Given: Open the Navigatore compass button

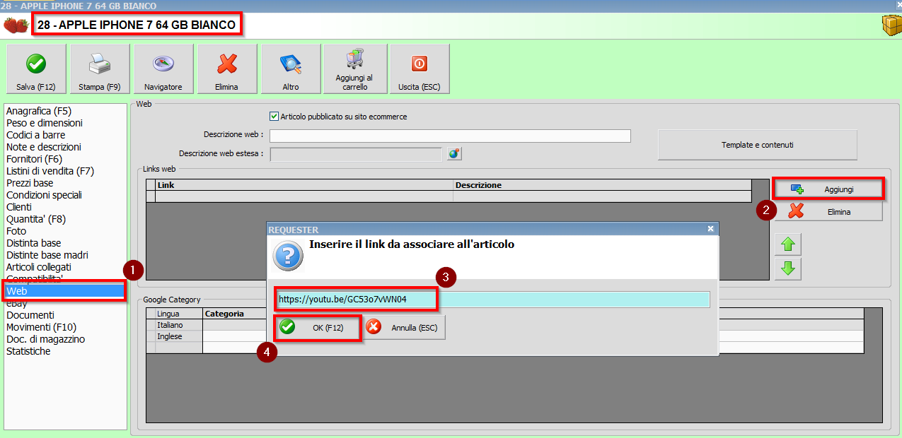Looking at the screenshot, I should tap(163, 69).
